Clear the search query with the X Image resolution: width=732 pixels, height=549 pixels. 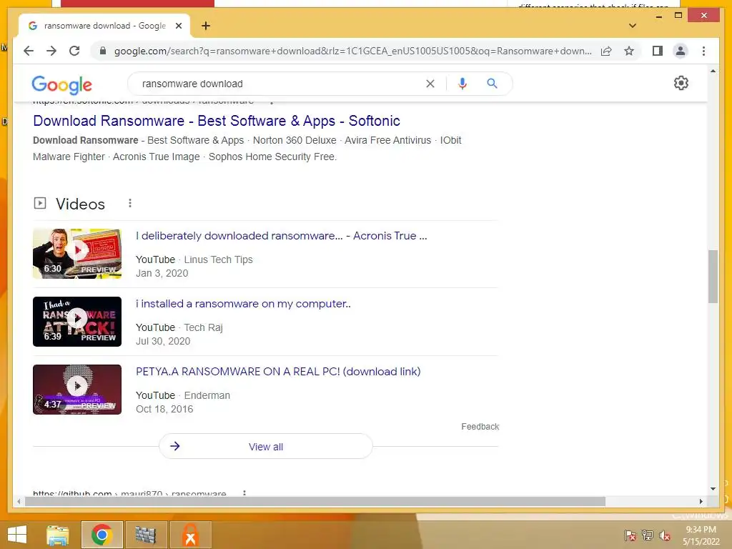[430, 84]
